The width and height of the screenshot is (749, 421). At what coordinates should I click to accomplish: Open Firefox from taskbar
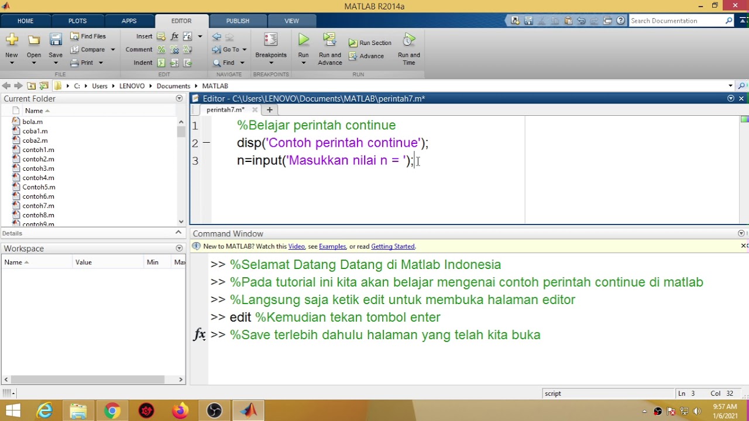click(180, 411)
